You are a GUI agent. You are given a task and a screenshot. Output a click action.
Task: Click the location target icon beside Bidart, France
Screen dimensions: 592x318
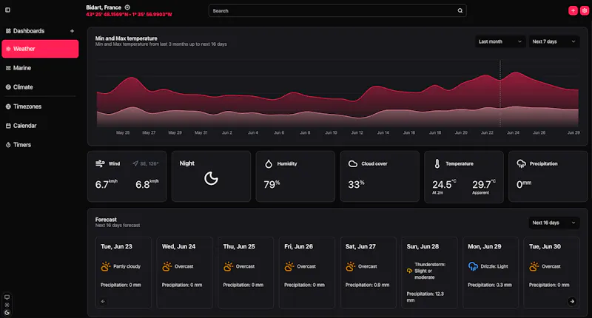pyautogui.click(x=127, y=7)
